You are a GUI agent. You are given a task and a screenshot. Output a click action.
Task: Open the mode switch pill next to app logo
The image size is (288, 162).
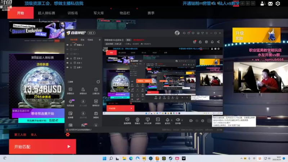pyautogui.click(x=91, y=33)
